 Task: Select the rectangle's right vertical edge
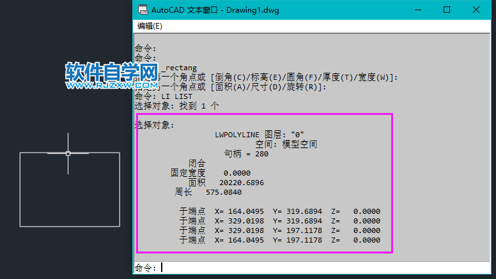click(120, 190)
